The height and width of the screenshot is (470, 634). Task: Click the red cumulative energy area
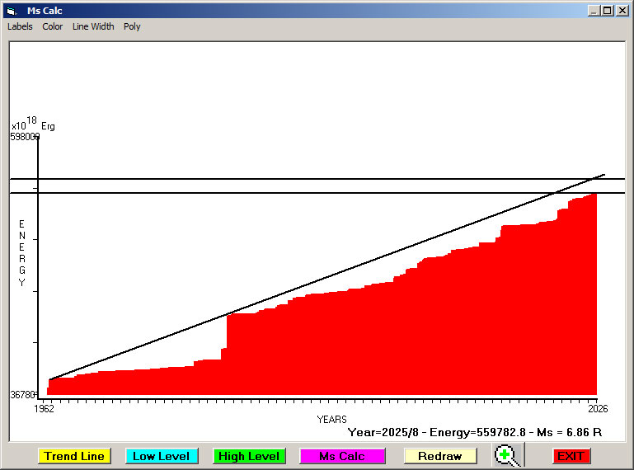coord(371,346)
